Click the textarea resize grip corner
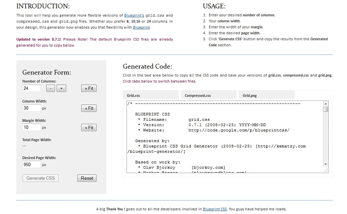Screen dimensions: 347x214 [326, 170]
